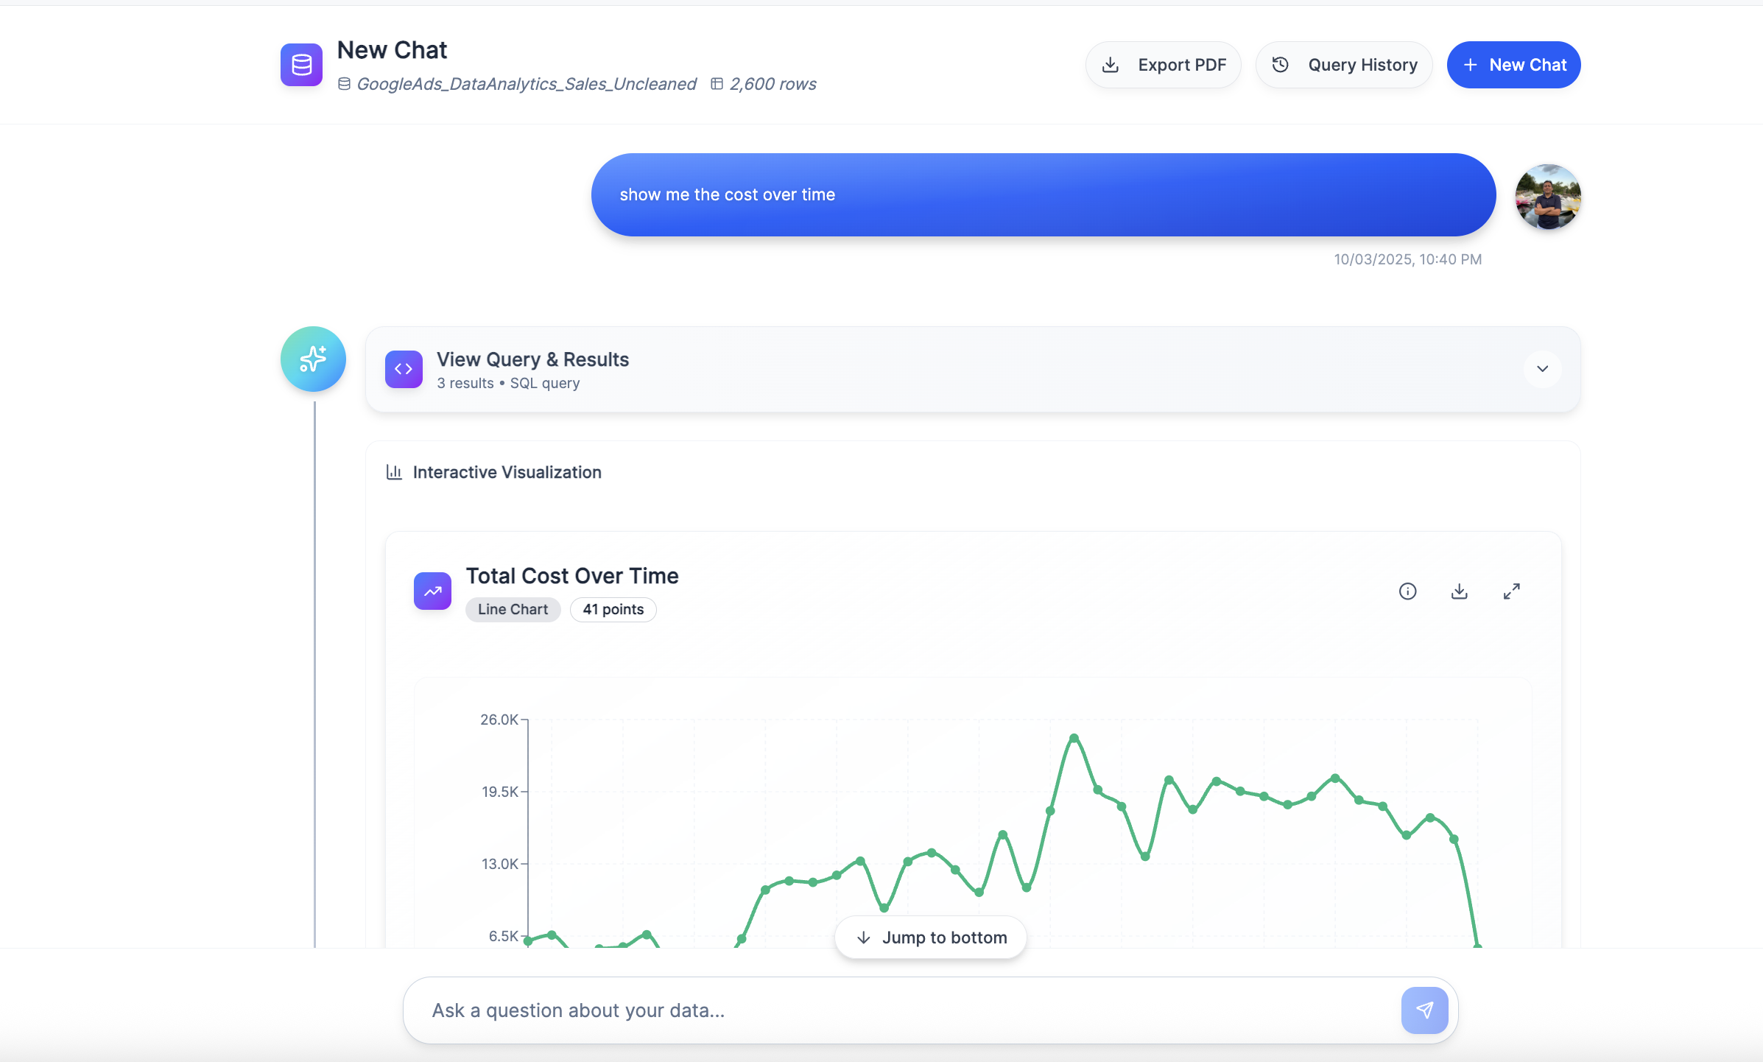
Task: Click the bar chart Interactive Visualization icon
Action: [394, 472]
